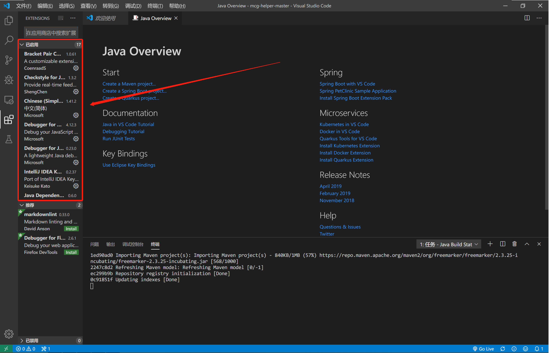Collapse the 已启用 enabled extensions section
Viewport: 549px width, 353px height.
[x=22, y=45]
